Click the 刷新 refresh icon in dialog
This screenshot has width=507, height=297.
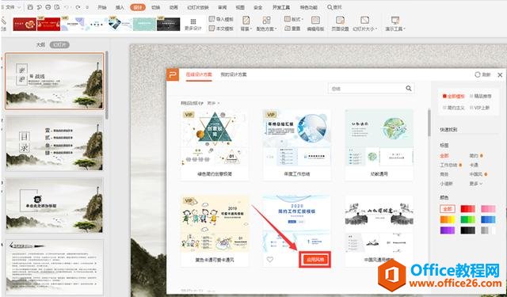coord(477,74)
